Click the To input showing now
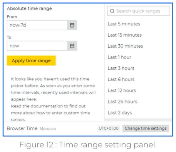Image resolution: width=176 pixels, height=152 pixels. 37,46
